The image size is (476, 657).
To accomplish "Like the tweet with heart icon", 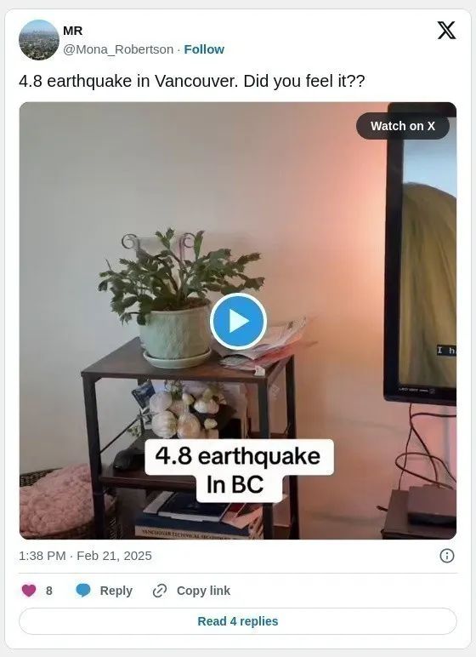I will click(x=29, y=591).
